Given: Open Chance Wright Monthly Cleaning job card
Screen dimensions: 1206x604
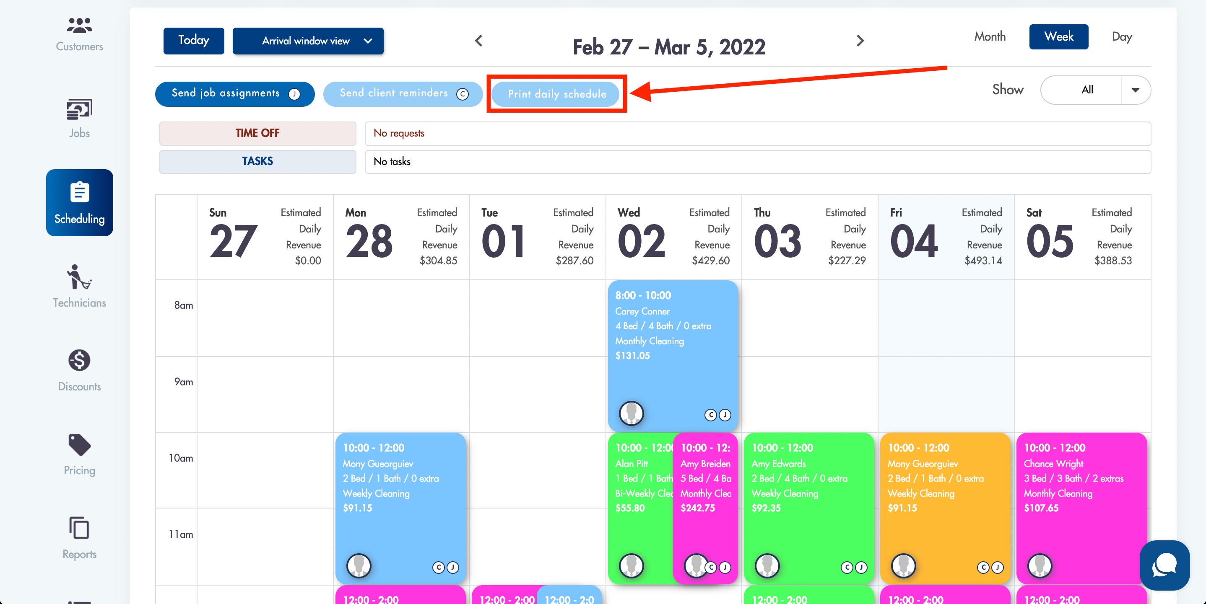Looking at the screenshot, I should click(1081, 508).
